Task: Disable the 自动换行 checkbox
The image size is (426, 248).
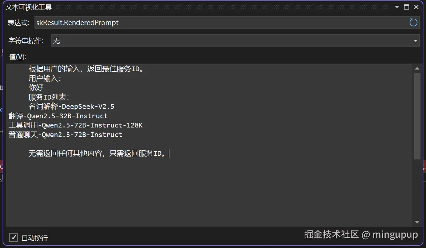Action: click(x=14, y=237)
